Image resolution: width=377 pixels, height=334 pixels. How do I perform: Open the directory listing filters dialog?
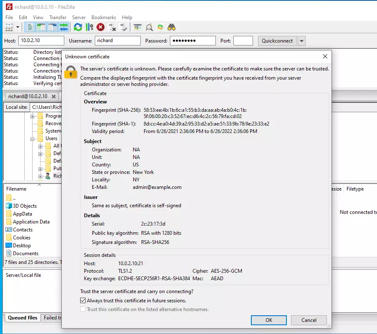(x=137, y=28)
